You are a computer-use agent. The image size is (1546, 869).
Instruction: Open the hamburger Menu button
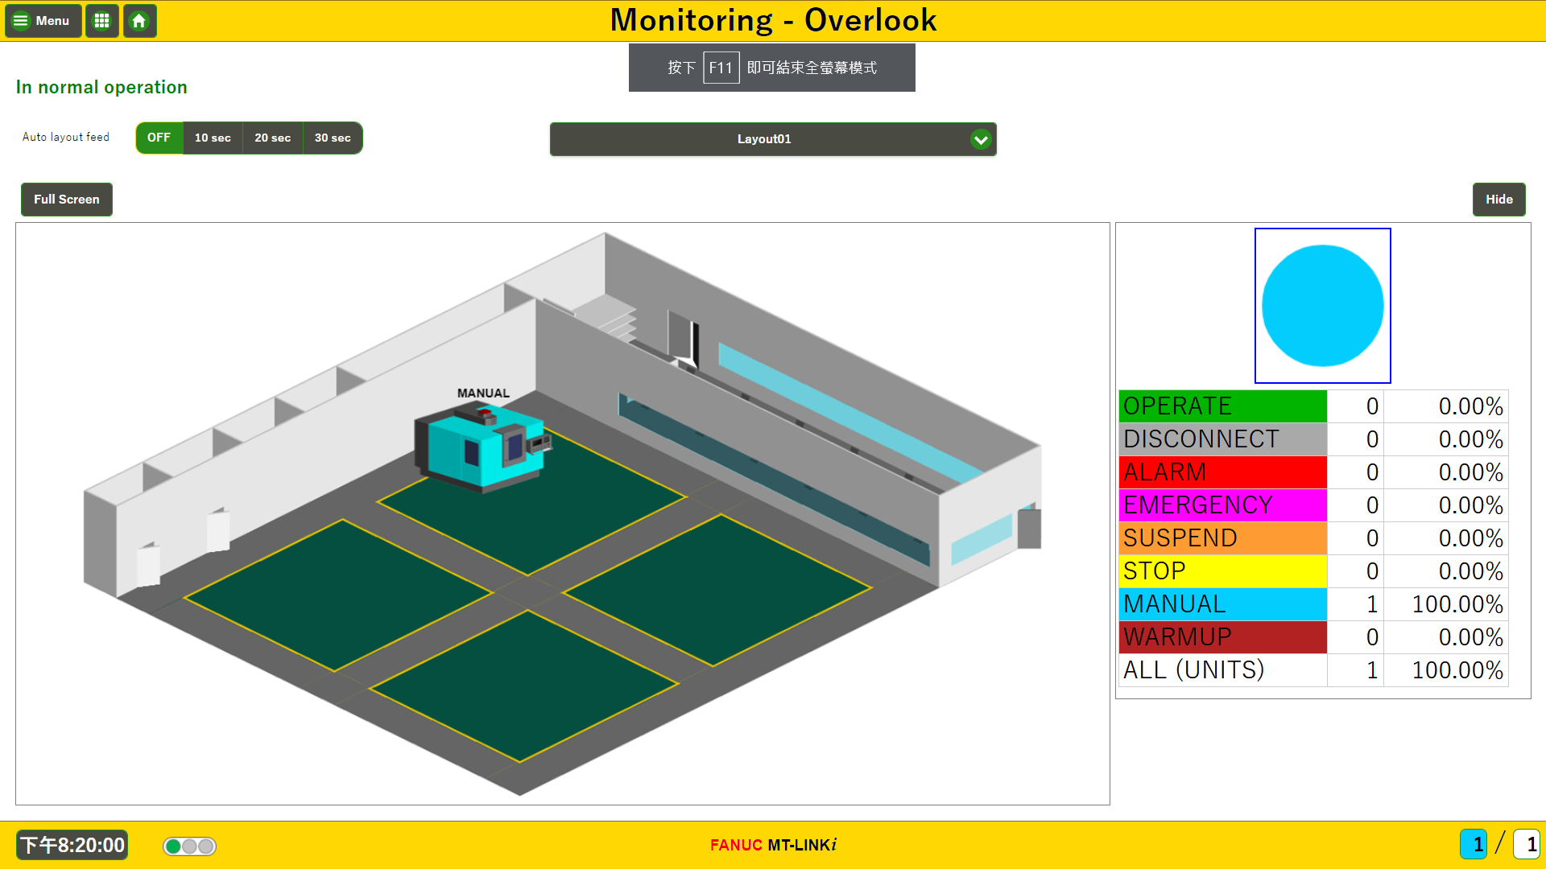click(x=43, y=21)
